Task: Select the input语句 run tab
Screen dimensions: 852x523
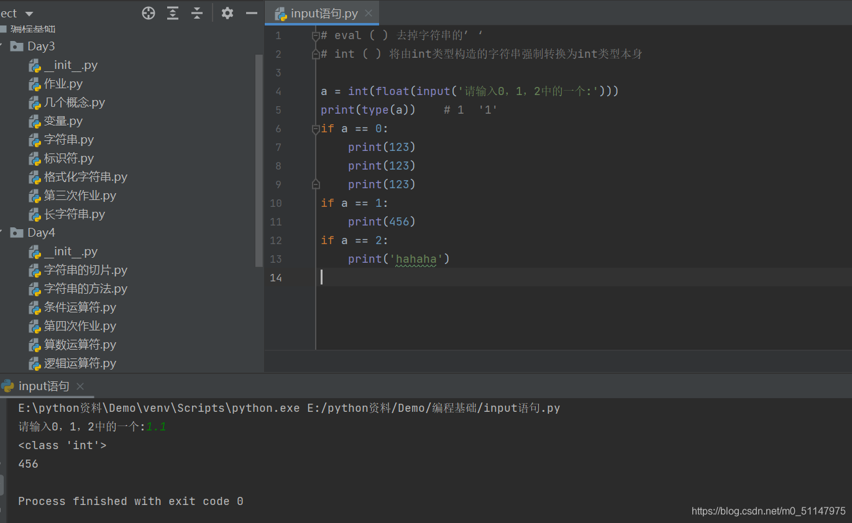Action: click(x=44, y=386)
